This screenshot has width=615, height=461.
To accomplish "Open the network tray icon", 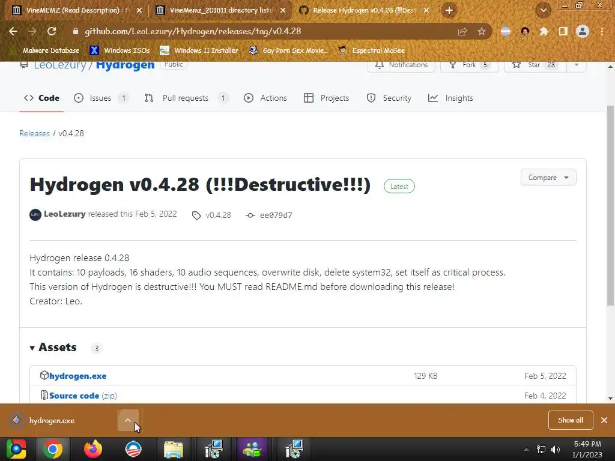I will point(541,450).
